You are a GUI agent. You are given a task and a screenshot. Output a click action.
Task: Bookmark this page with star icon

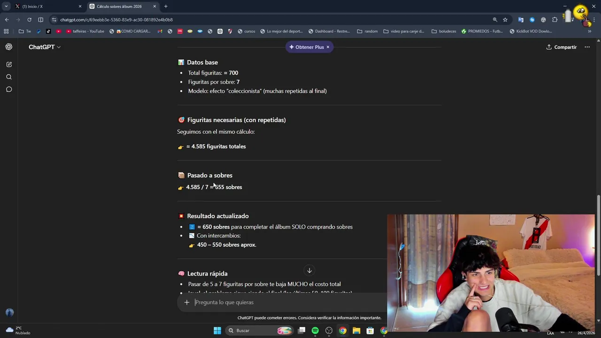pyautogui.click(x=505, y=20)
